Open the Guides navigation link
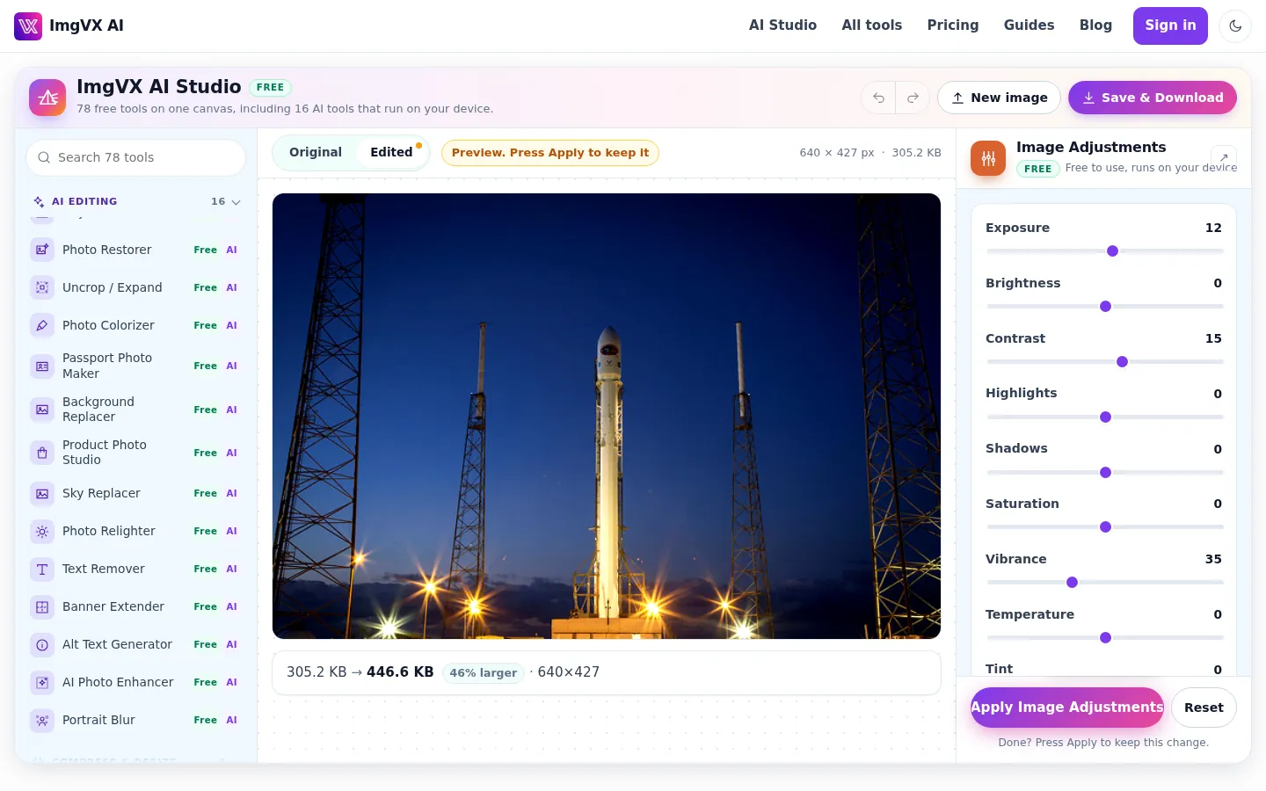The width and height of the screenshot is (1266, 791). (x=1029, y=25)
